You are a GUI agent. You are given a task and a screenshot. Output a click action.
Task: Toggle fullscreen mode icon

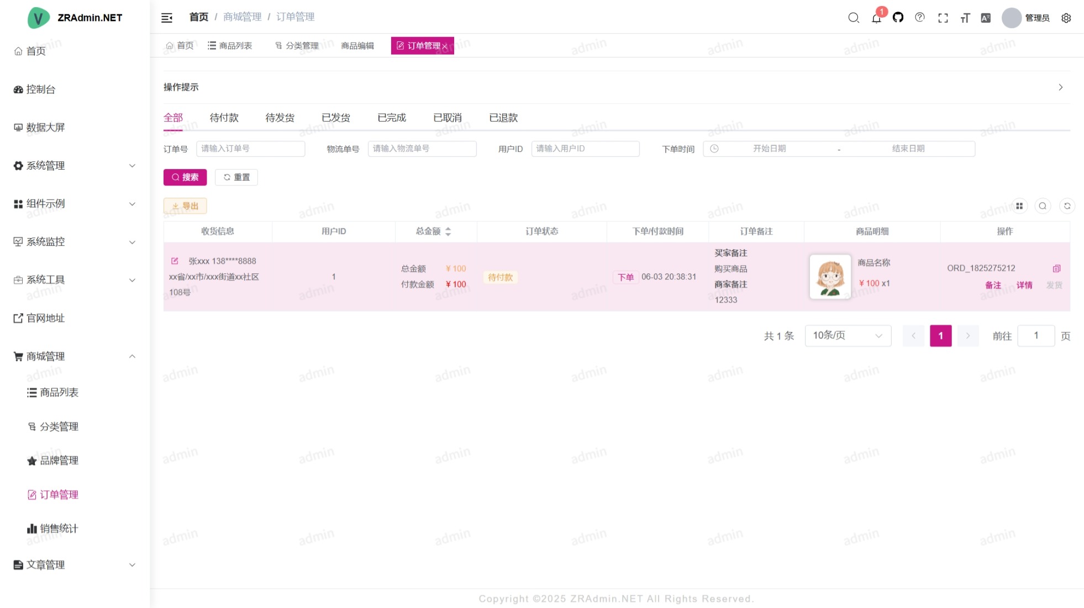click(943, 18)
